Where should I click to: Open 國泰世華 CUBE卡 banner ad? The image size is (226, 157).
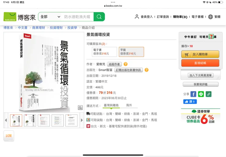[200, 116]
